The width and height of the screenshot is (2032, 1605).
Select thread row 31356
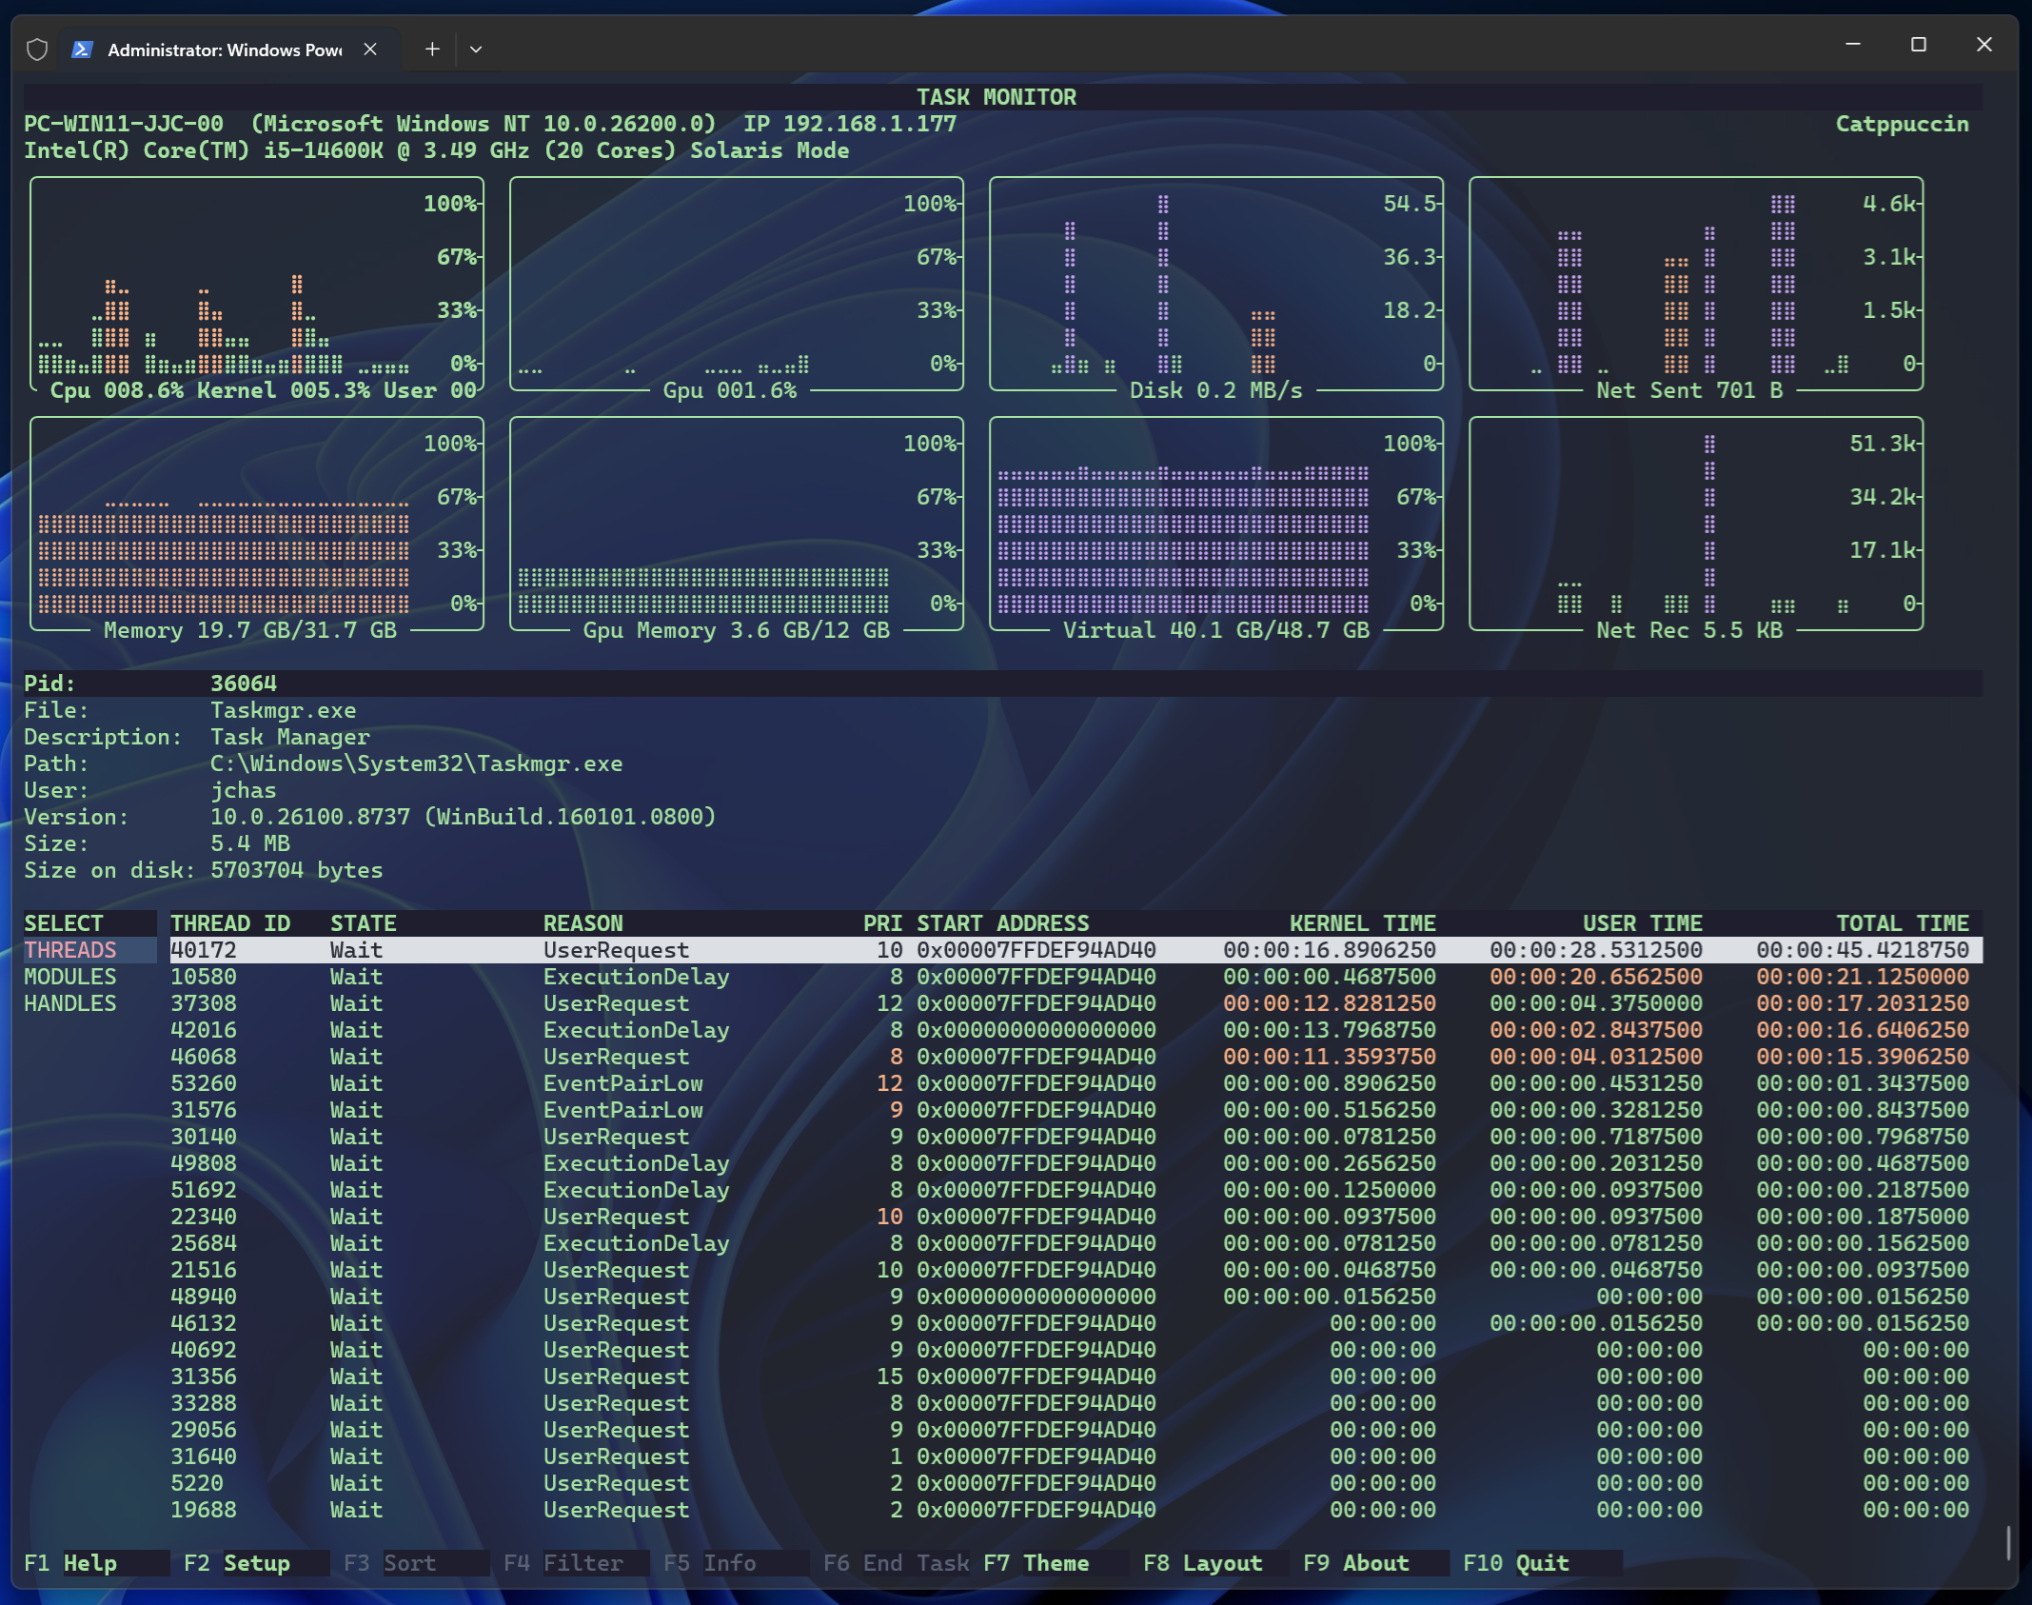coord(1075,1377)
